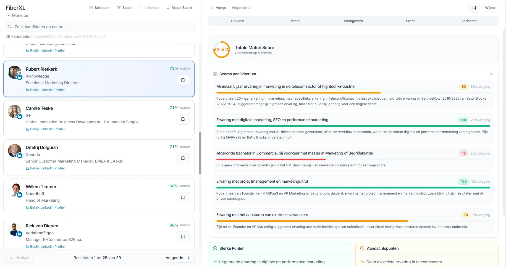
Task: Open the Berichten tab
Action: [x=469, y=21]
